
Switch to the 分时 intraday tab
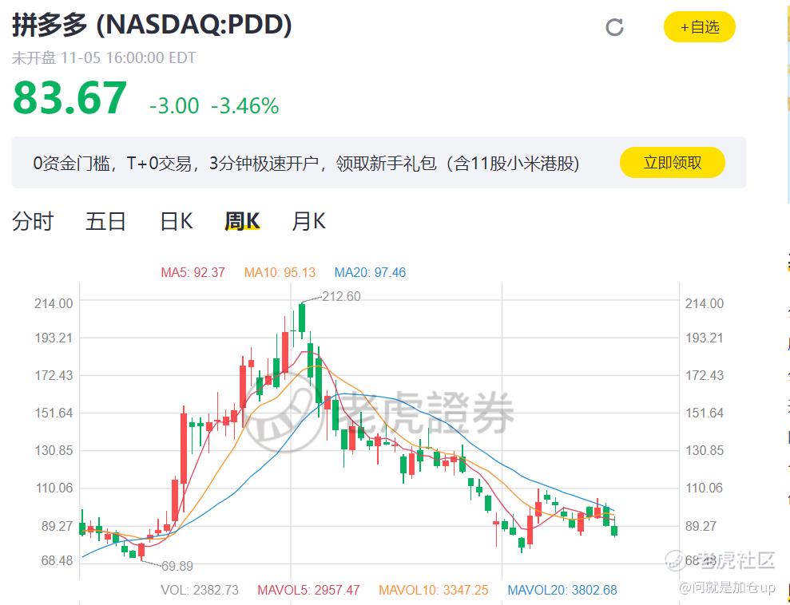click(x=33, y=221)
